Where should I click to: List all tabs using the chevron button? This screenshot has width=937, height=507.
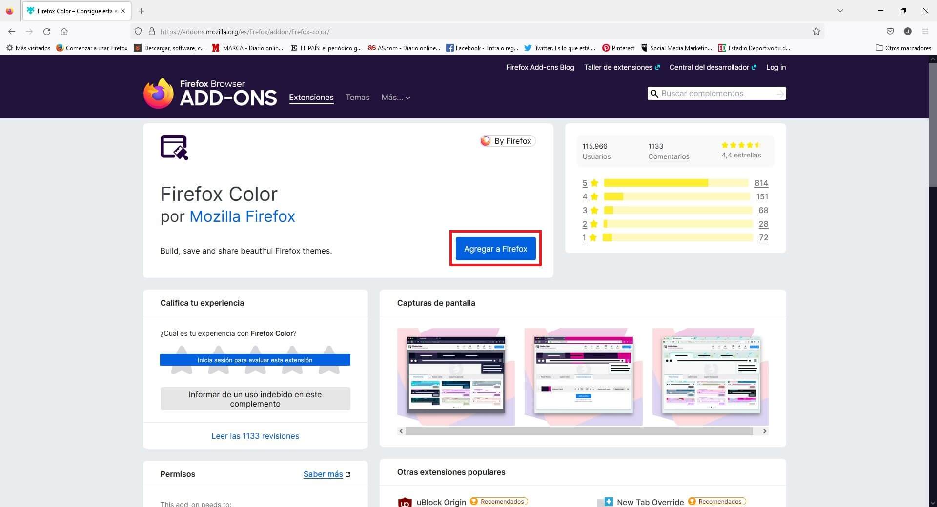840,11
